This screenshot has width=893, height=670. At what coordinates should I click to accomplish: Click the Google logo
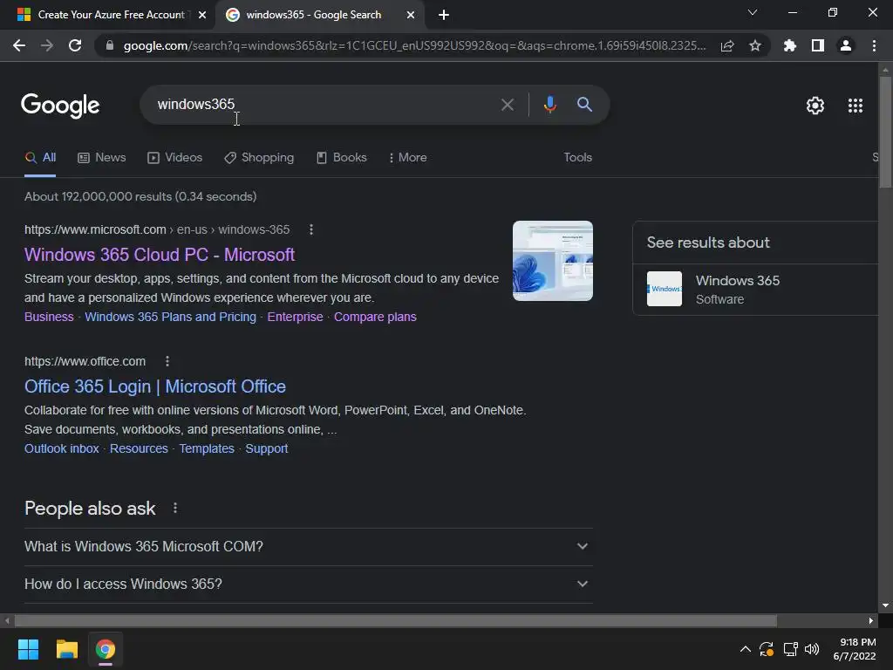60,106
